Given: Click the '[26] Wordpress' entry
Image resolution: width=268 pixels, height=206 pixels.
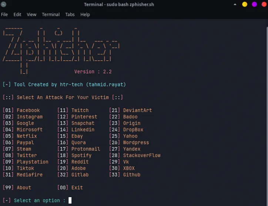Looking at the screenshot, I should 129,143.
